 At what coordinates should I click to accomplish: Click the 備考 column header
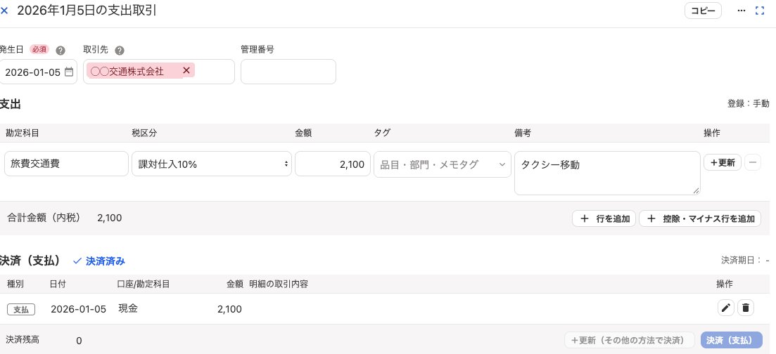523,133
